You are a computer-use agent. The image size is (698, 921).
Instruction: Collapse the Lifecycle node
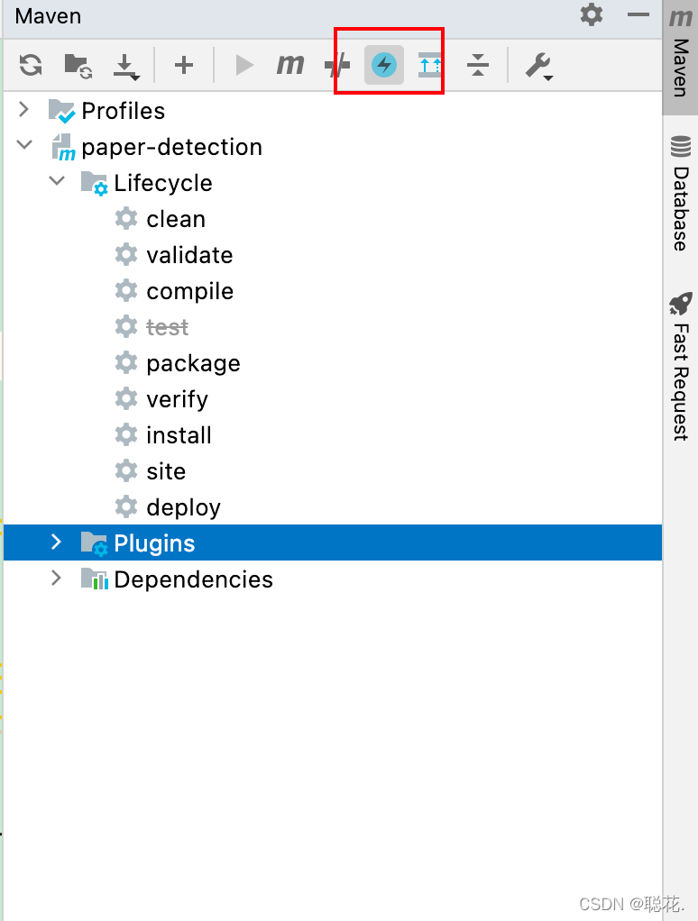click(57, 181)
